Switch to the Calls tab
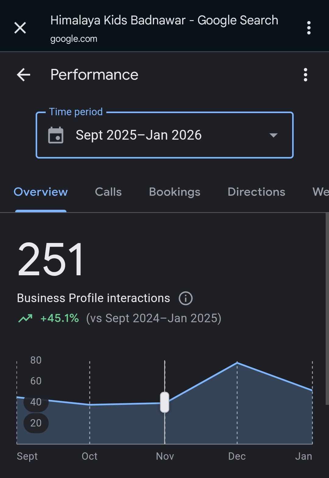This screenshot has width=329, height=478. tap(108, 192)
